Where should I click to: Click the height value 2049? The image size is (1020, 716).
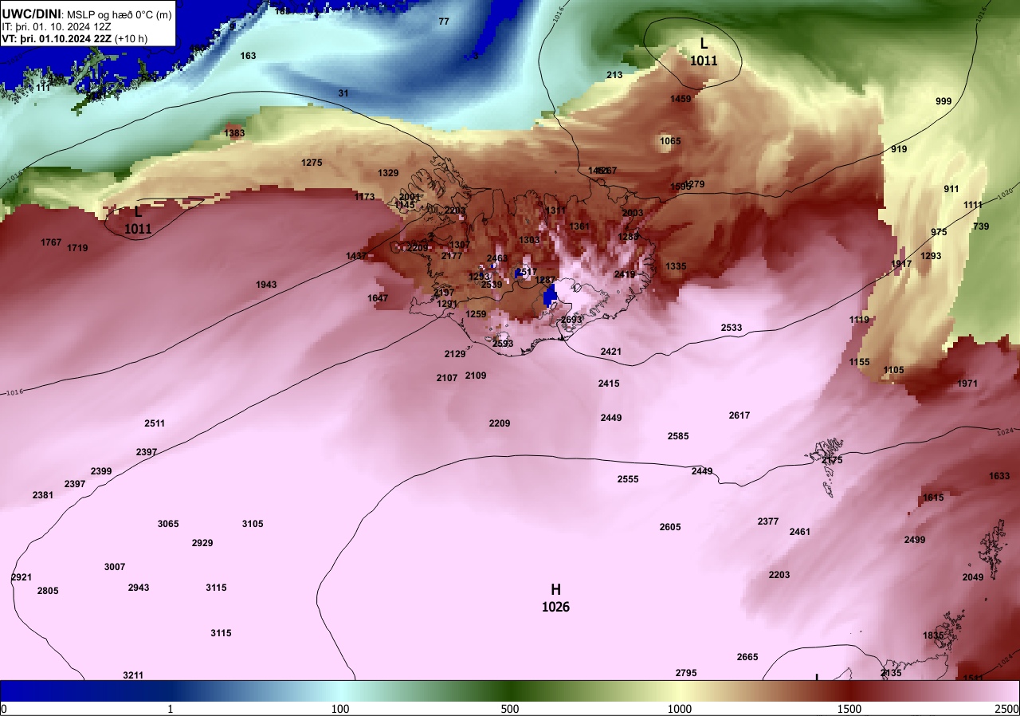[x=973, y=577]
